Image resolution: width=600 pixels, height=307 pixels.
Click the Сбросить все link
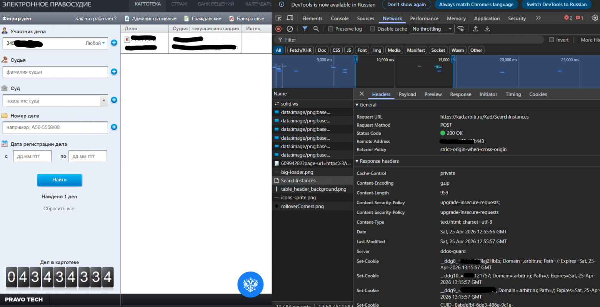point(59,208)
